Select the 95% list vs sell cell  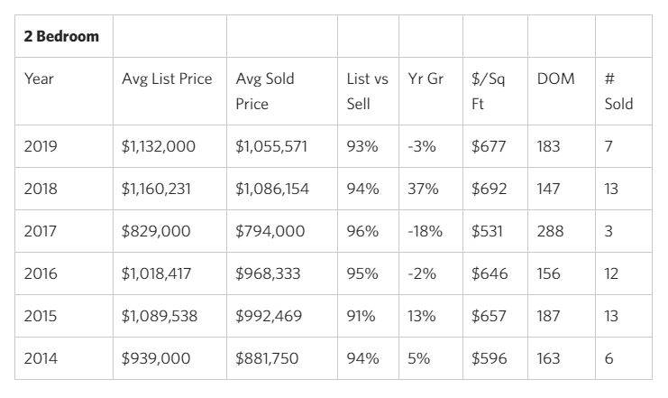click(361, 273)
